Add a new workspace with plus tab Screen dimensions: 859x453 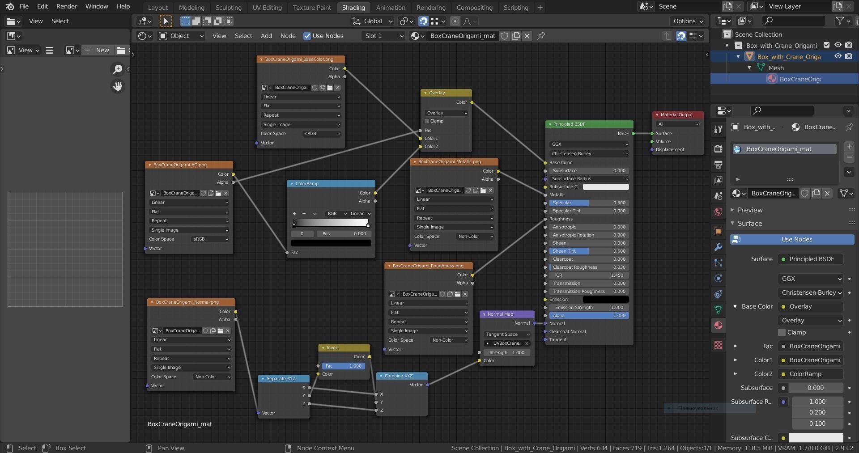540,7
